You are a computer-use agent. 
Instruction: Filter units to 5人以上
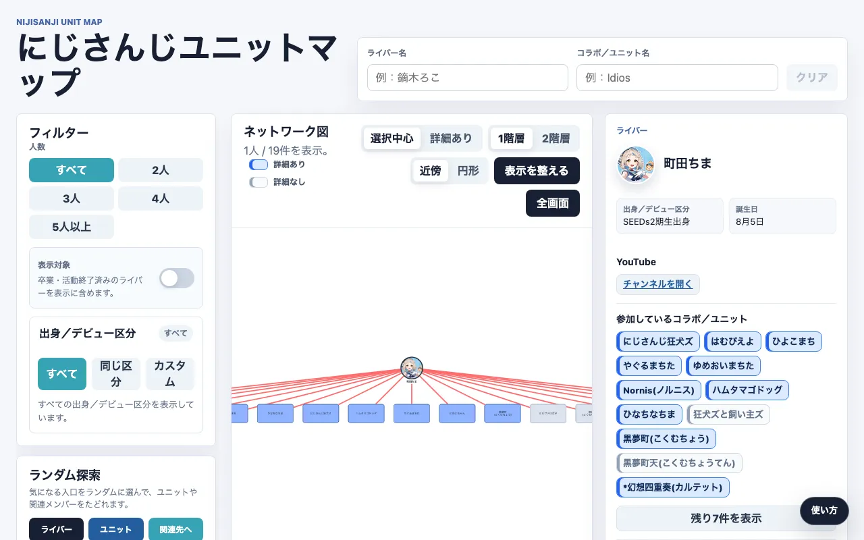[x=72, y=227]
